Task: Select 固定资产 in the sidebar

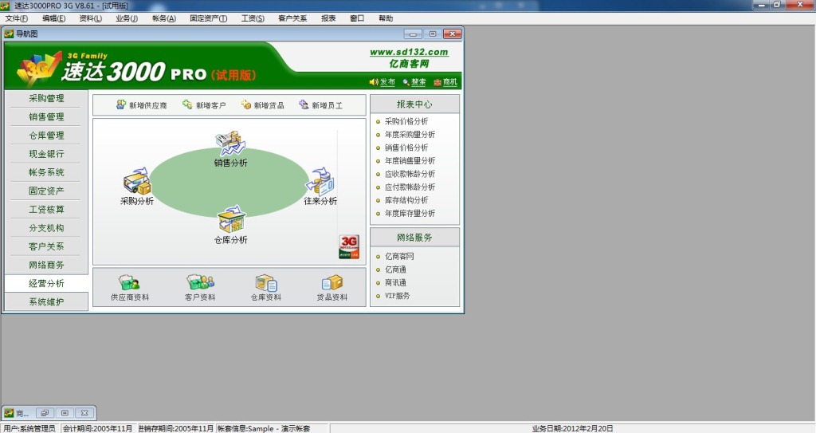Action: point(46,191)
